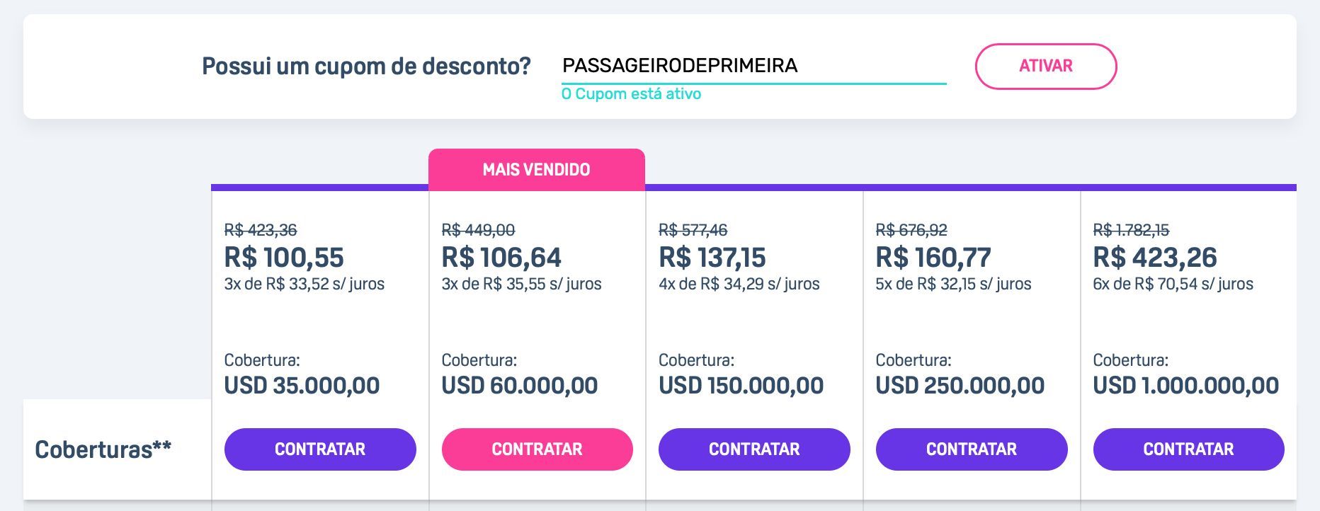Click CONTRATAR for the USD 1.000.000,00 plan

click(x=1188, y=449)
